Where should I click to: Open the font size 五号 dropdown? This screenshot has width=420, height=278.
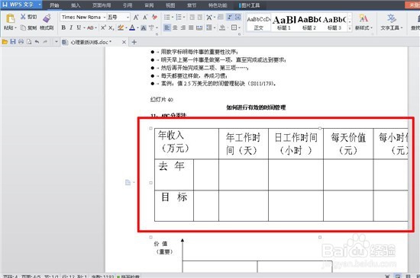pos(128,18)
